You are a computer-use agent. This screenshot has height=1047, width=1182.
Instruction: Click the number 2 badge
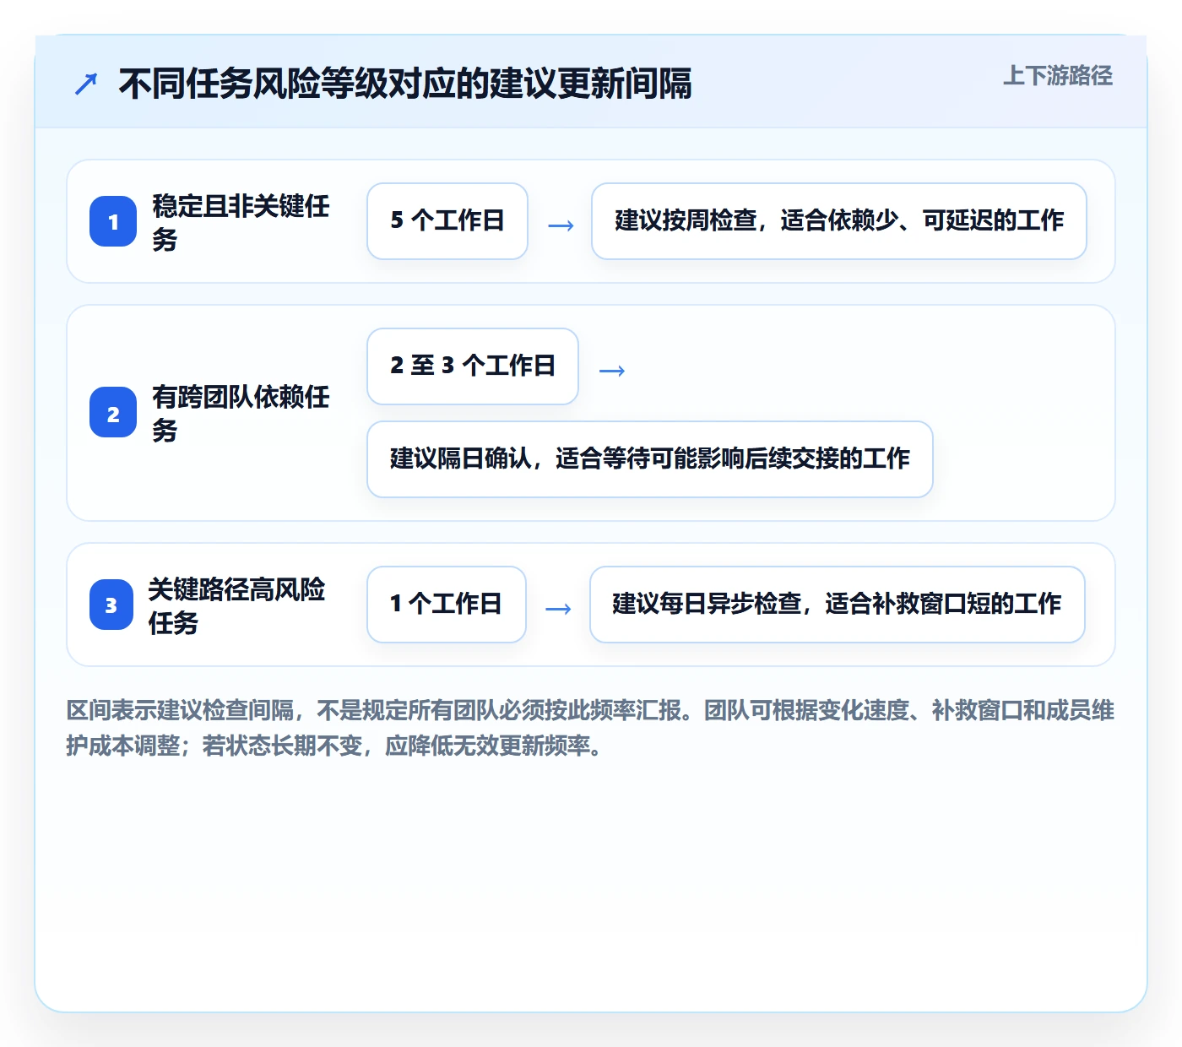pos(113,413)
